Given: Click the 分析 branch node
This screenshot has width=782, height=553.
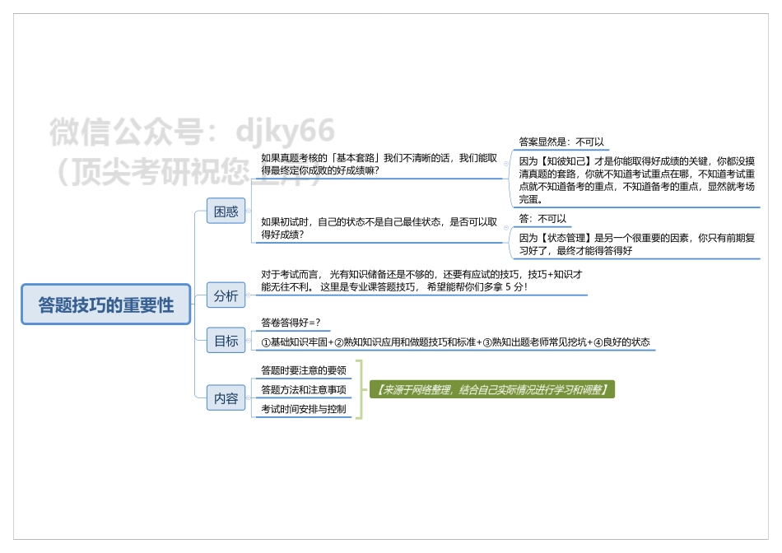Looking at the screenshot, I should [226, 296].
